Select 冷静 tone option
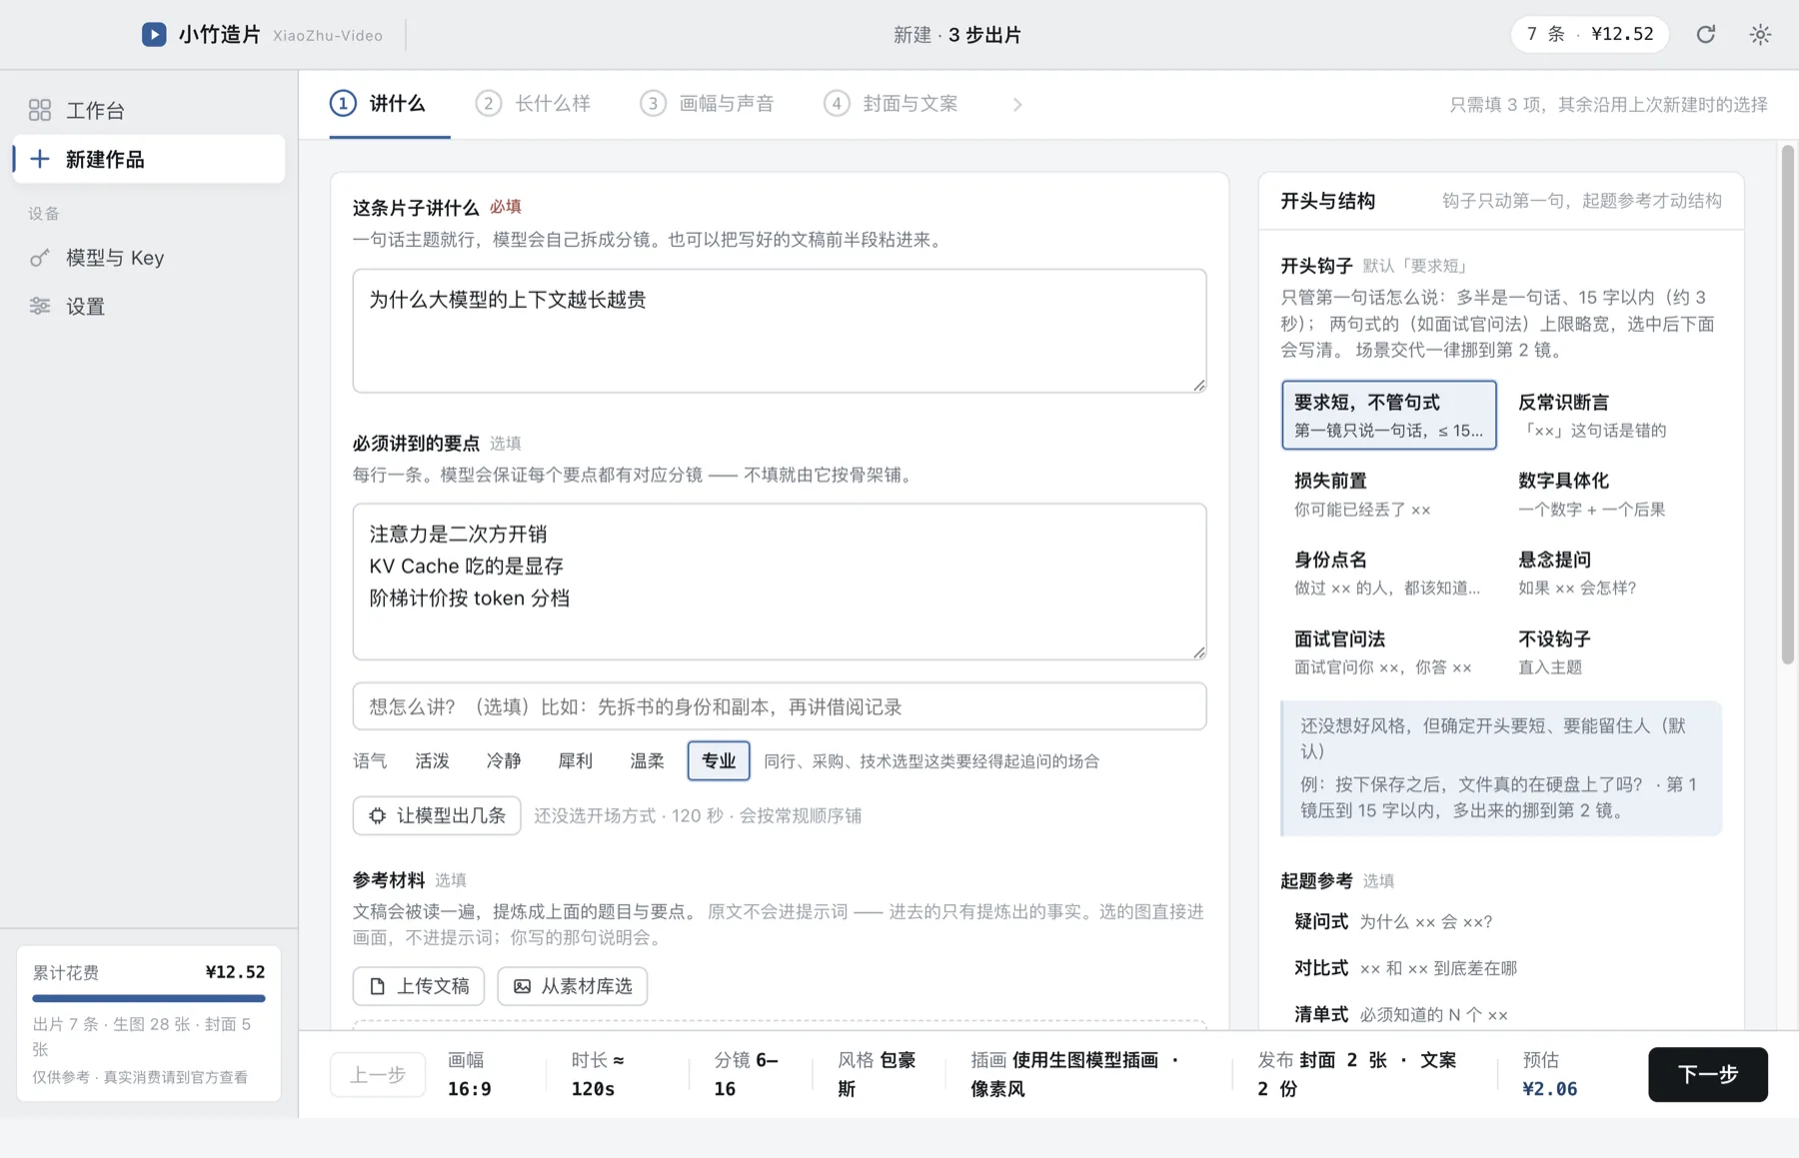This screenshot has height=1158, width=1799. pyautogui.click(x=504, y=761)
